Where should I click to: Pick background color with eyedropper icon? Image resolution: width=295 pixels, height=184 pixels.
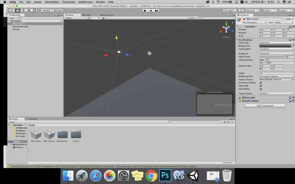(x=293, y=46)
